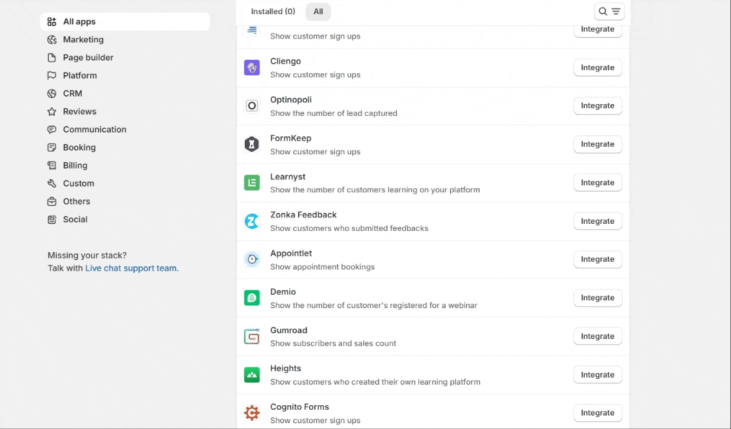Click the Gumroad app icon
Screen dimensions: 731x429
[x=252, y=336]
